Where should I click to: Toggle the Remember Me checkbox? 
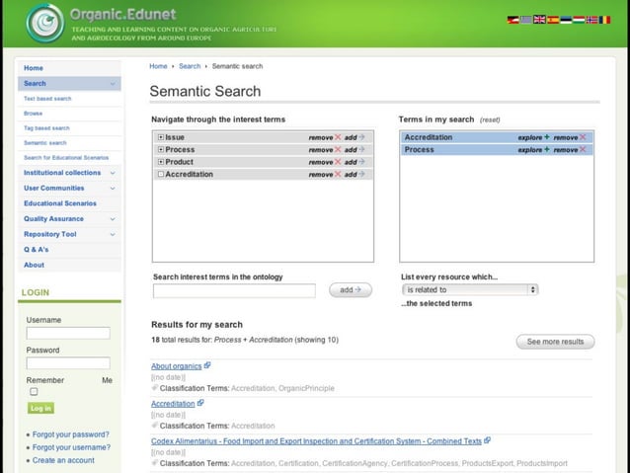35,392
